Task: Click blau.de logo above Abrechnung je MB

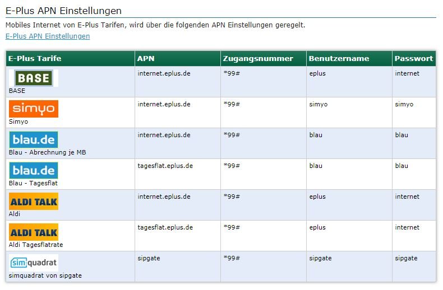Action: click(34, 139)
